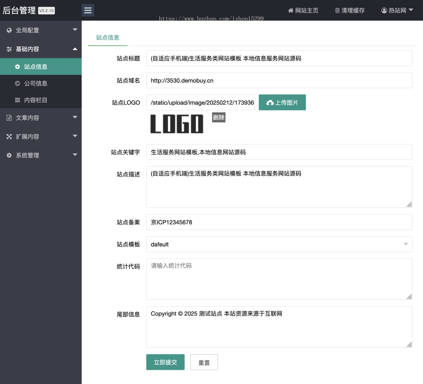This screenshot has height=384, width=423.
Task: Click the resize handle of 统计代码 textarea
Action: click(x=409, y=297)
